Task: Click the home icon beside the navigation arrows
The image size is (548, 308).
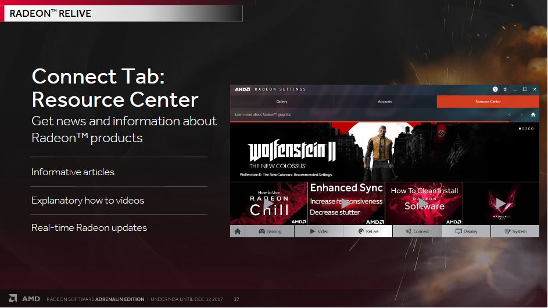Action: click(x=533, y=114)
